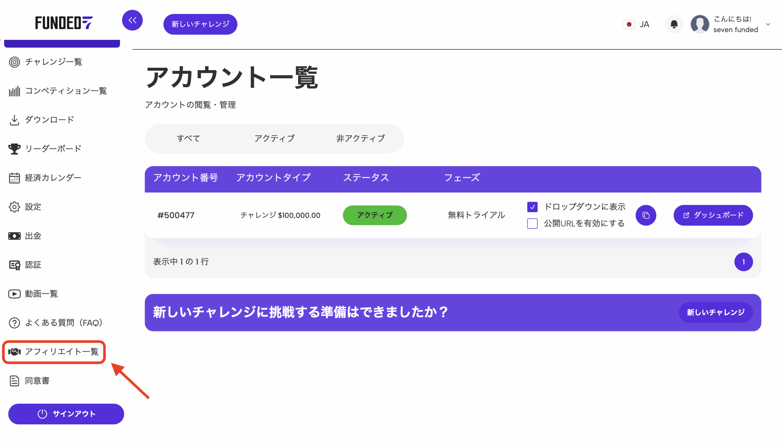The image size is (782, 443).
Task: Open 設定 gear icon in sidebar
Action: coord(14,207)
